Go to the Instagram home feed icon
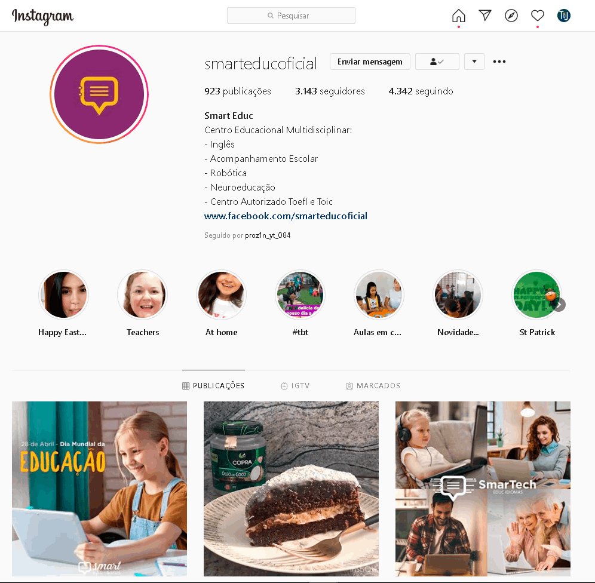The image size is (595, 583). tap(458, 16)
